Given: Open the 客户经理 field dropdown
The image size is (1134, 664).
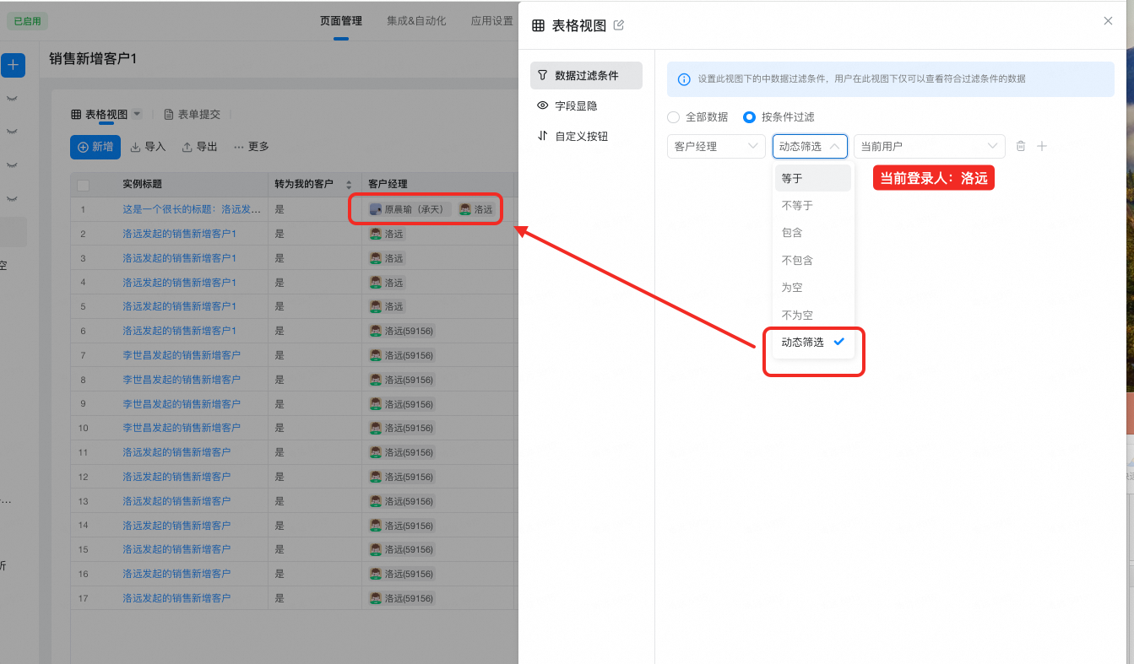Looking at the screenshot, I should point(716,146).
